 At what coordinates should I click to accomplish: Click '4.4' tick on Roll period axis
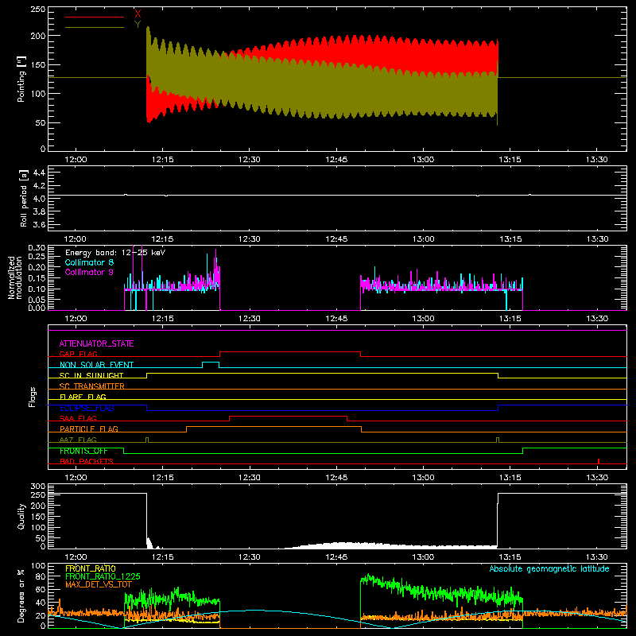pyautogui.click(x=38, y=173)
